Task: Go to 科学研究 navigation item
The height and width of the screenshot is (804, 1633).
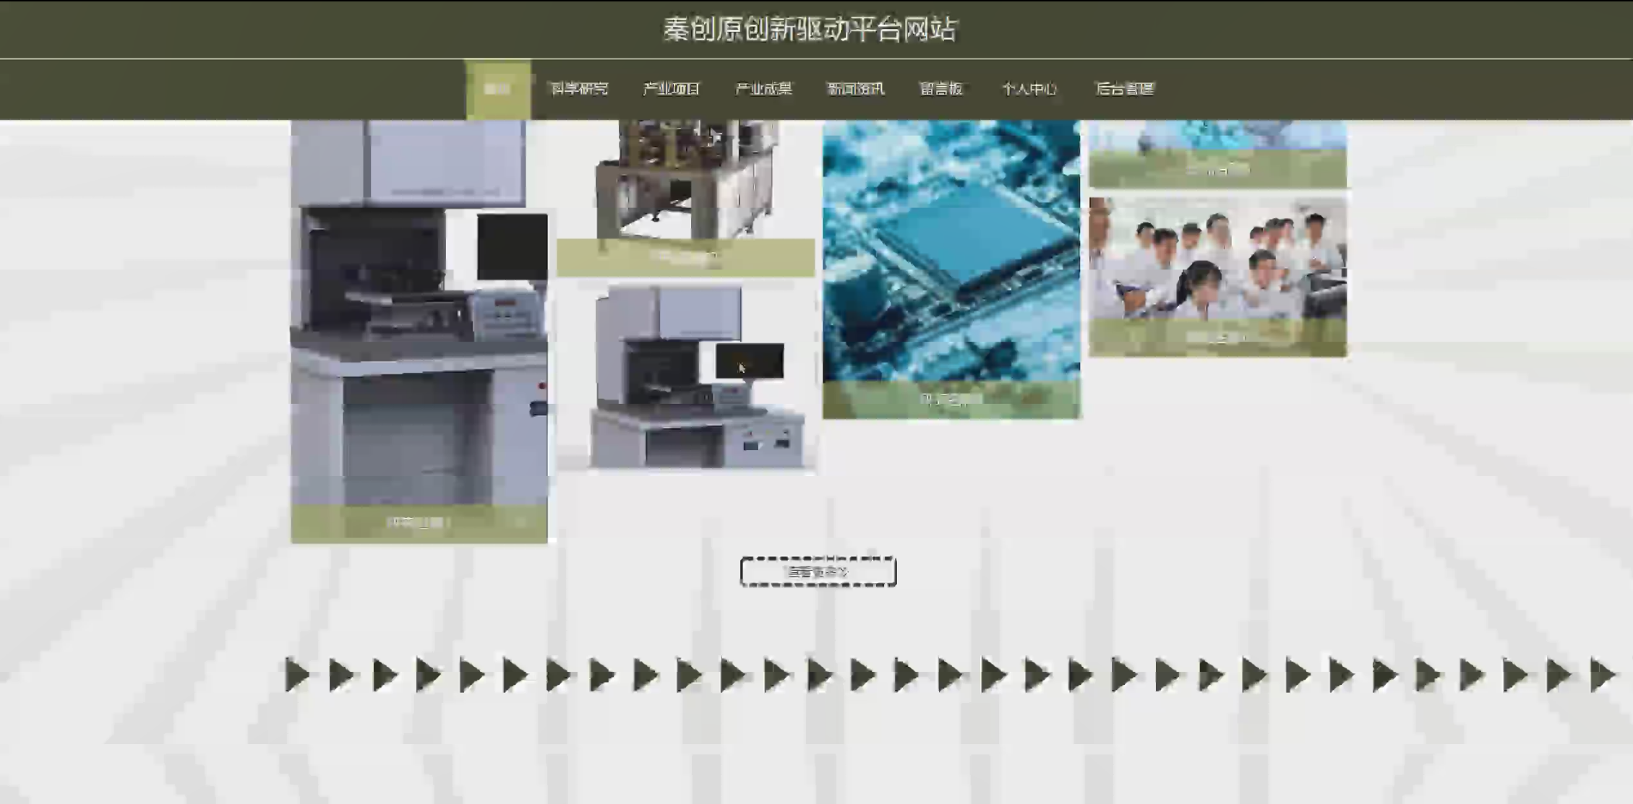Action: 579,89
